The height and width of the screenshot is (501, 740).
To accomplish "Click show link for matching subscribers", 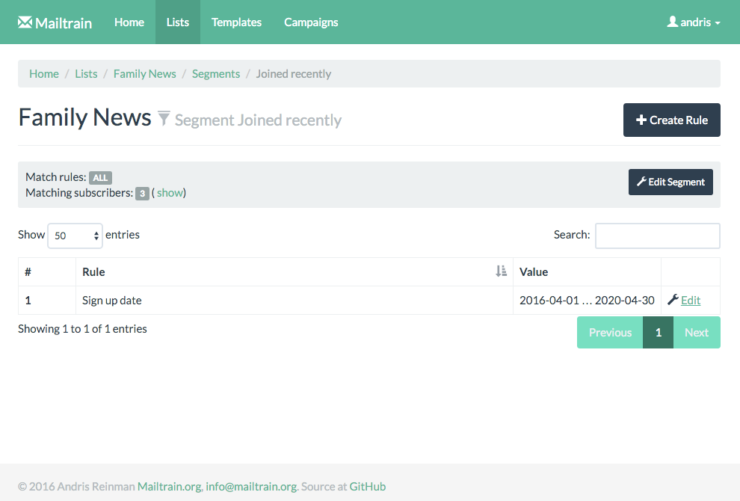I will pos(170,193).
